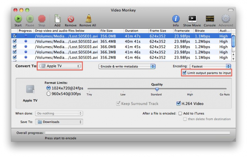The width and height of the screenshot is (247, 157).
Task: Open the Info panel icon
Action: [176, 19]
